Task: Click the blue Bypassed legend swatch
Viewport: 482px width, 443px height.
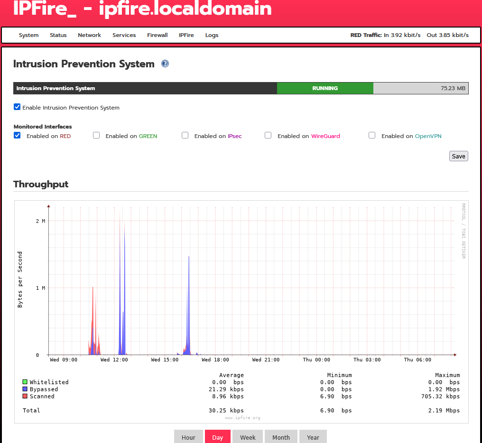Action: point(25,389)
